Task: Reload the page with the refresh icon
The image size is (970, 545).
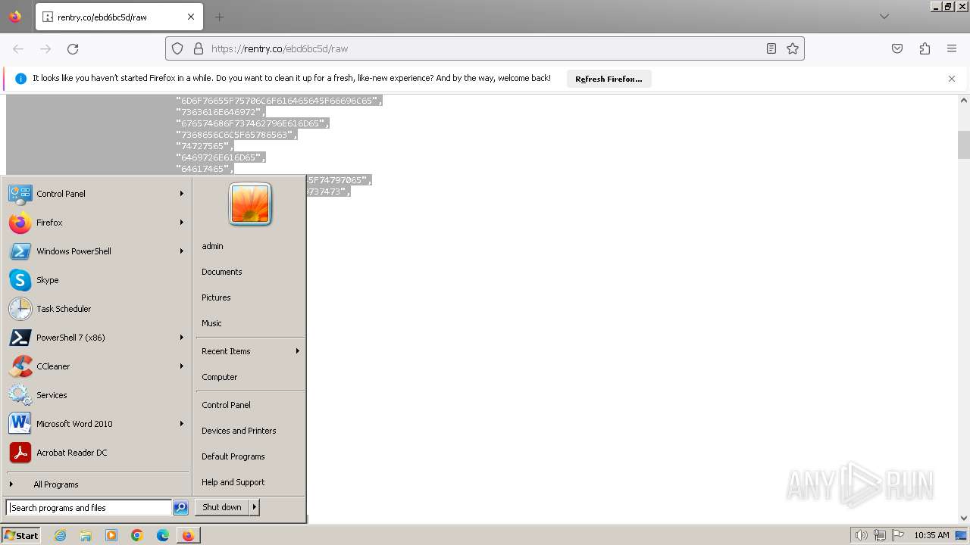Action: [x=73, y=48]
